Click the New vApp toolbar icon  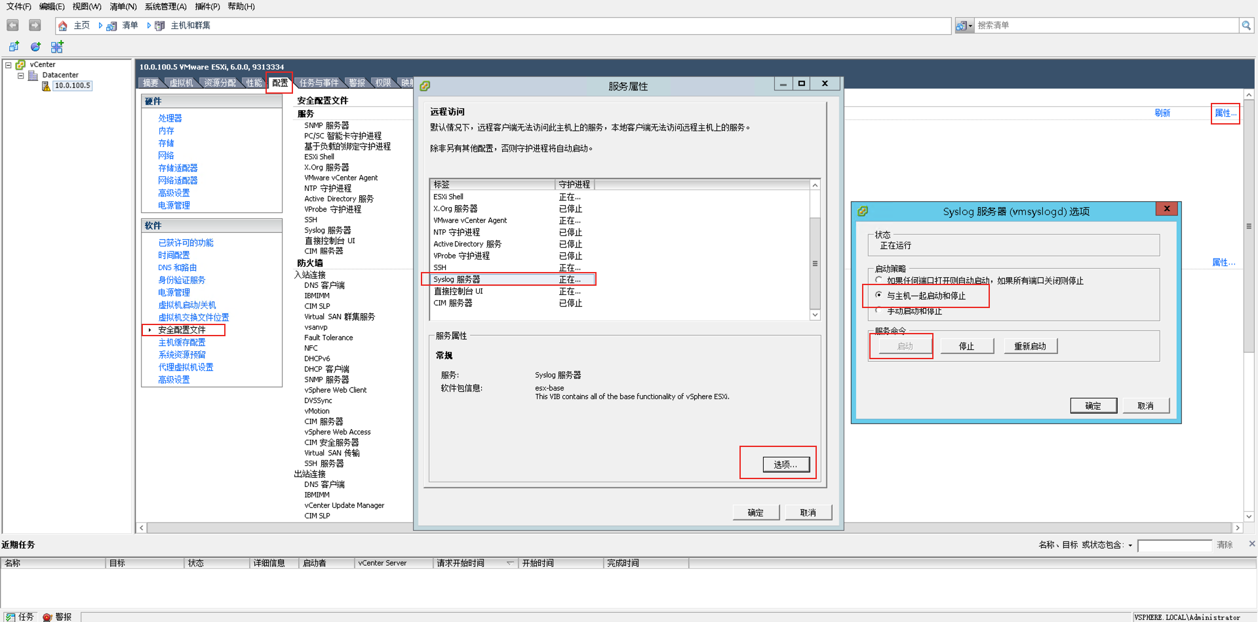(x=57, y=47)
